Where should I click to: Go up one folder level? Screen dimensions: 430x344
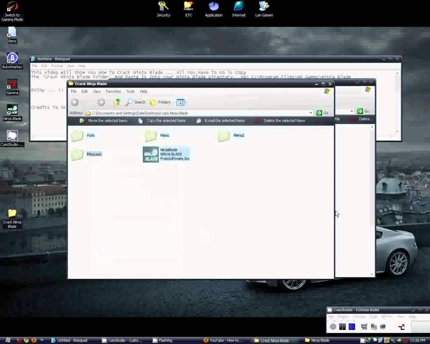point(118,102)
